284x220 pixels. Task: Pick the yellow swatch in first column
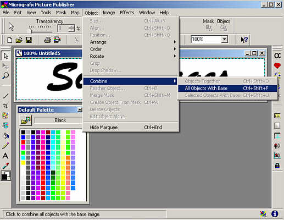(x=23, y=163)
